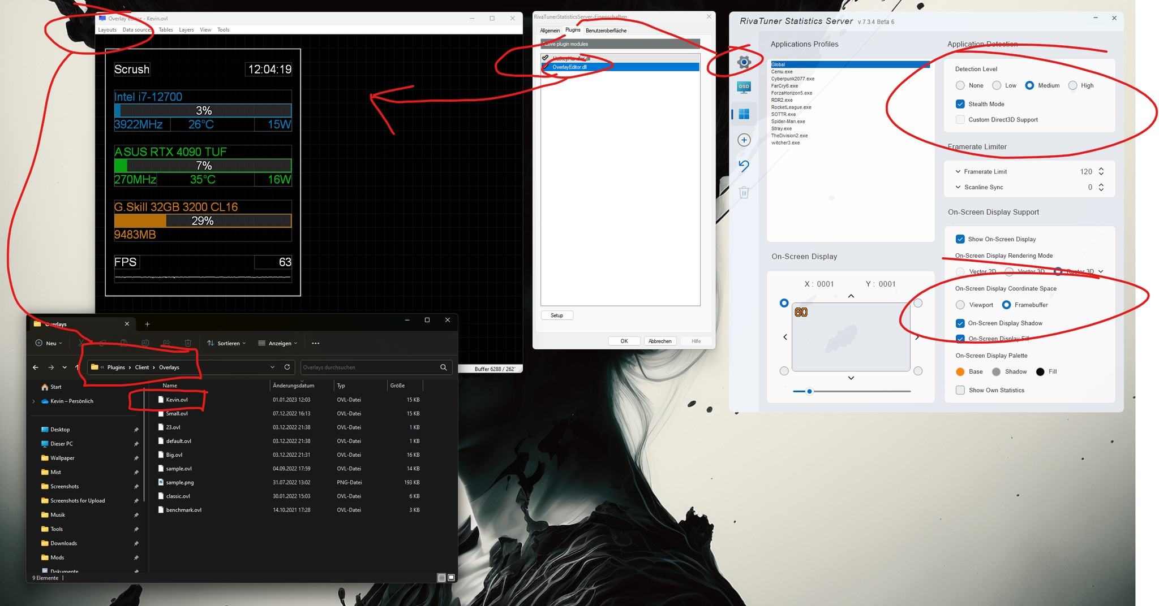Click the Neu plus icon in File Explorer

[39, 343]
